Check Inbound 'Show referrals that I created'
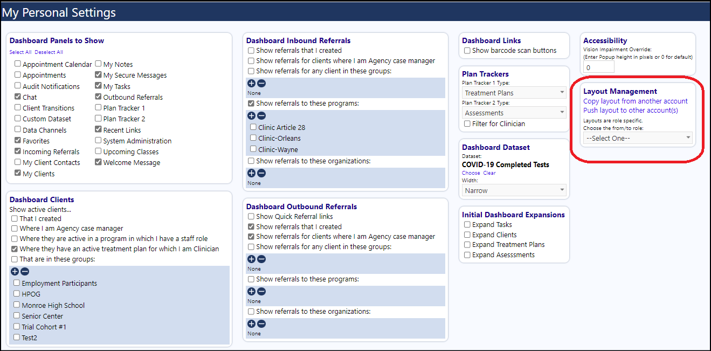The image size is (711, 351). pyautogui.click(x=251, y=51)
